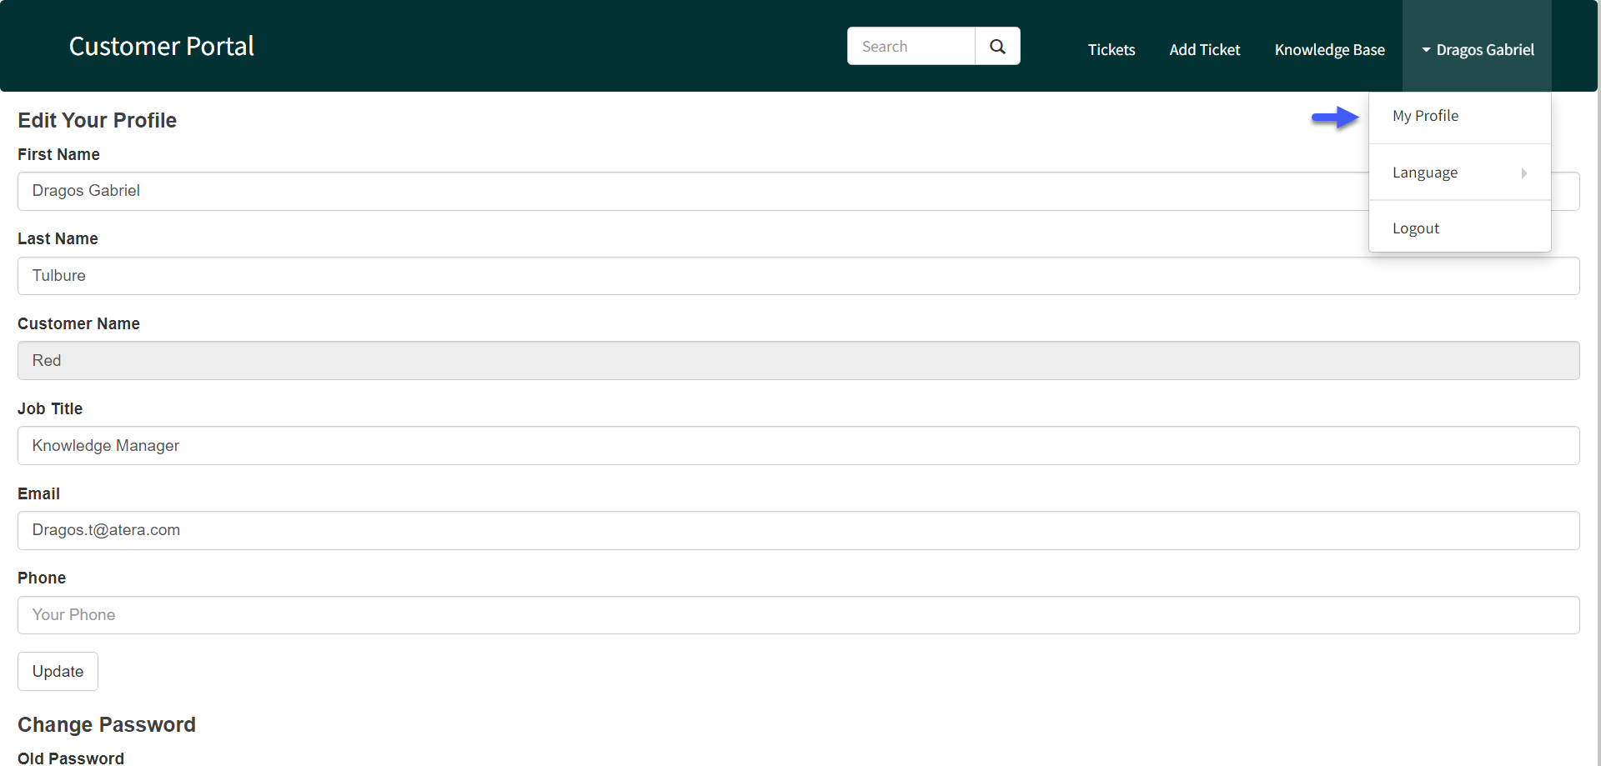Click inside the Search box
1601x766 pixels.
[909, 46]
